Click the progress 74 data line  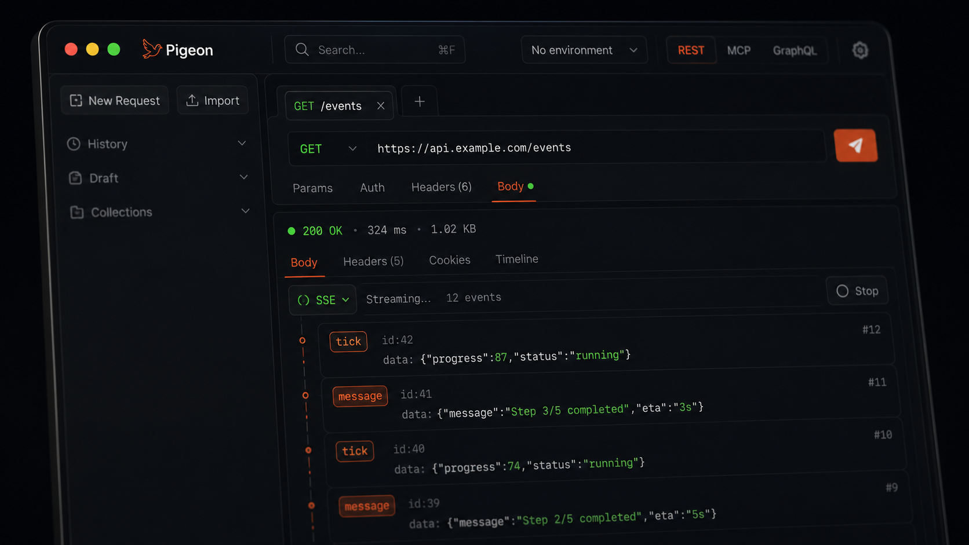tap(520, 466)
